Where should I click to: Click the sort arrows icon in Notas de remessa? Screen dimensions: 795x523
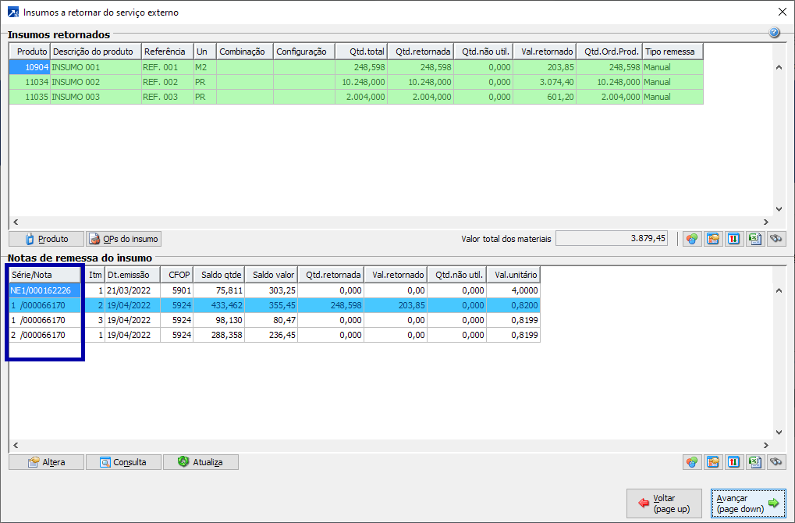point(733,462)
